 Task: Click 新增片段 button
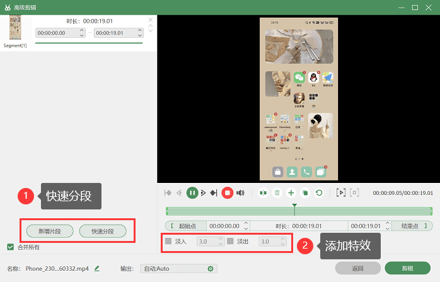pyautogui.click(x=50, y=231)
